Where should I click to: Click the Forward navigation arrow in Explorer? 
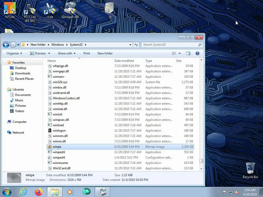click(13, 45)
